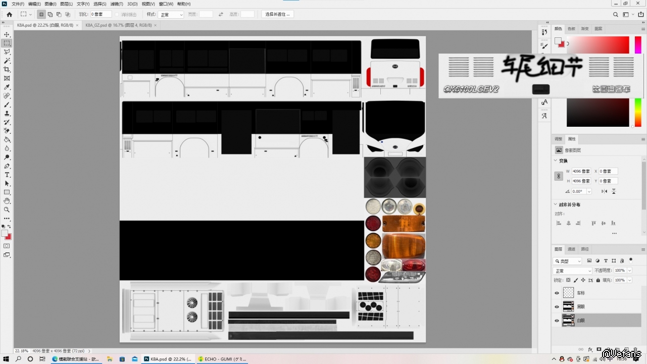Image resolution: width=647 pixels, height=364 pixels.
Task: Expand the opacity 不透明度 dropdown arrow
Action: [630, 271]
